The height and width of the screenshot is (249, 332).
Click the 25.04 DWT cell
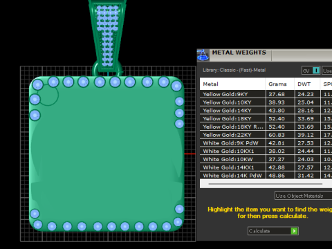307,102
